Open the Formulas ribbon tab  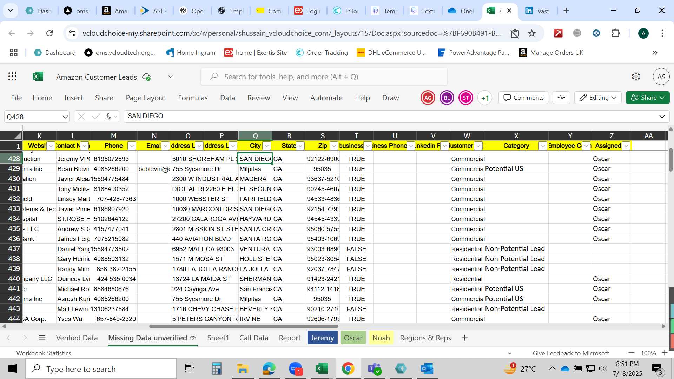coord(193,98)
